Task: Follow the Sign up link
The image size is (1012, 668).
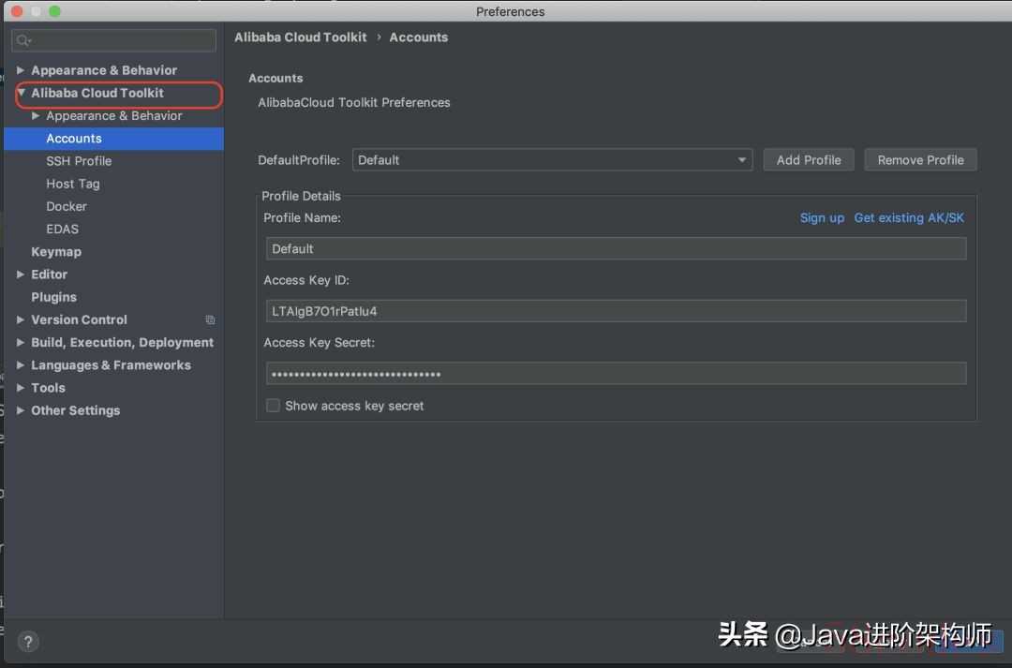Action: click(x=822, y=217)
